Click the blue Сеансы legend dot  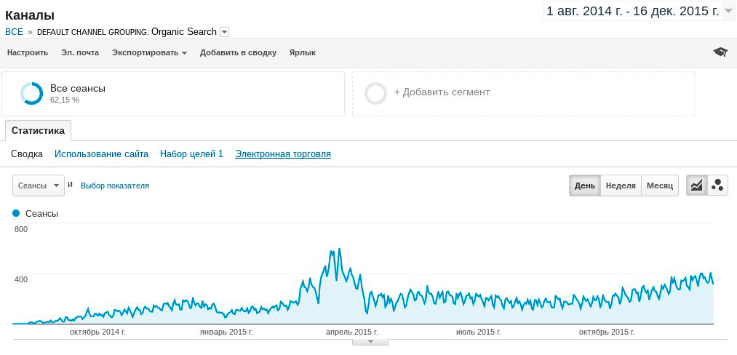point(17,214)
